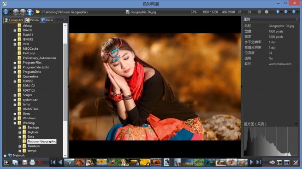Print the image via the printer icon
The height and width of the screenshot is (169, 302).
(32, 163)
